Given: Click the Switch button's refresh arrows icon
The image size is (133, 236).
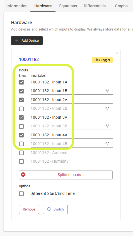Looking at the screenshot, I should (x=49, y=209).
